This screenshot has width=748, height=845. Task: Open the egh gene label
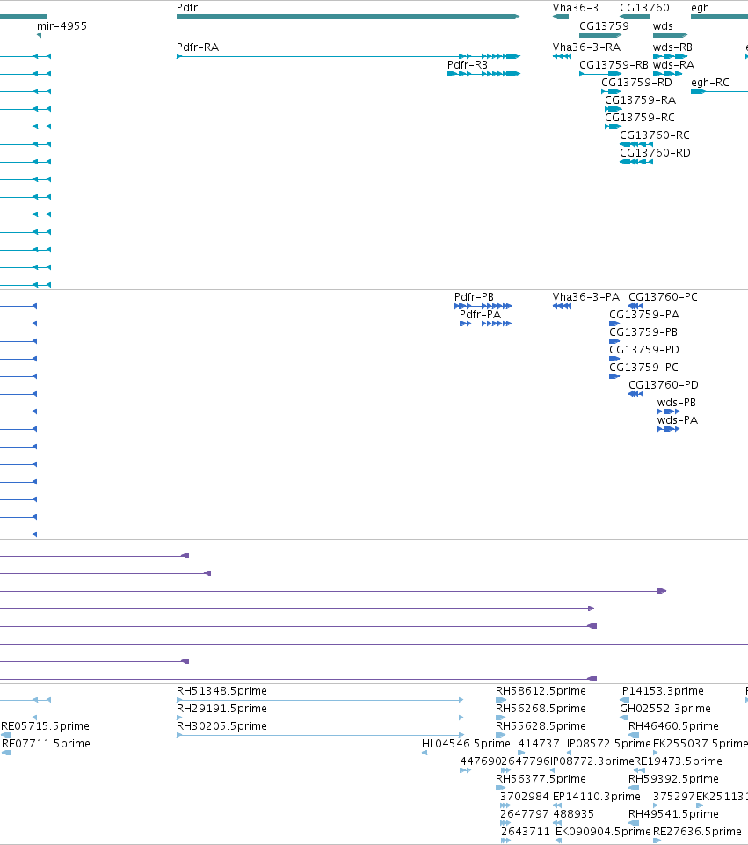(x=700, y=8)
